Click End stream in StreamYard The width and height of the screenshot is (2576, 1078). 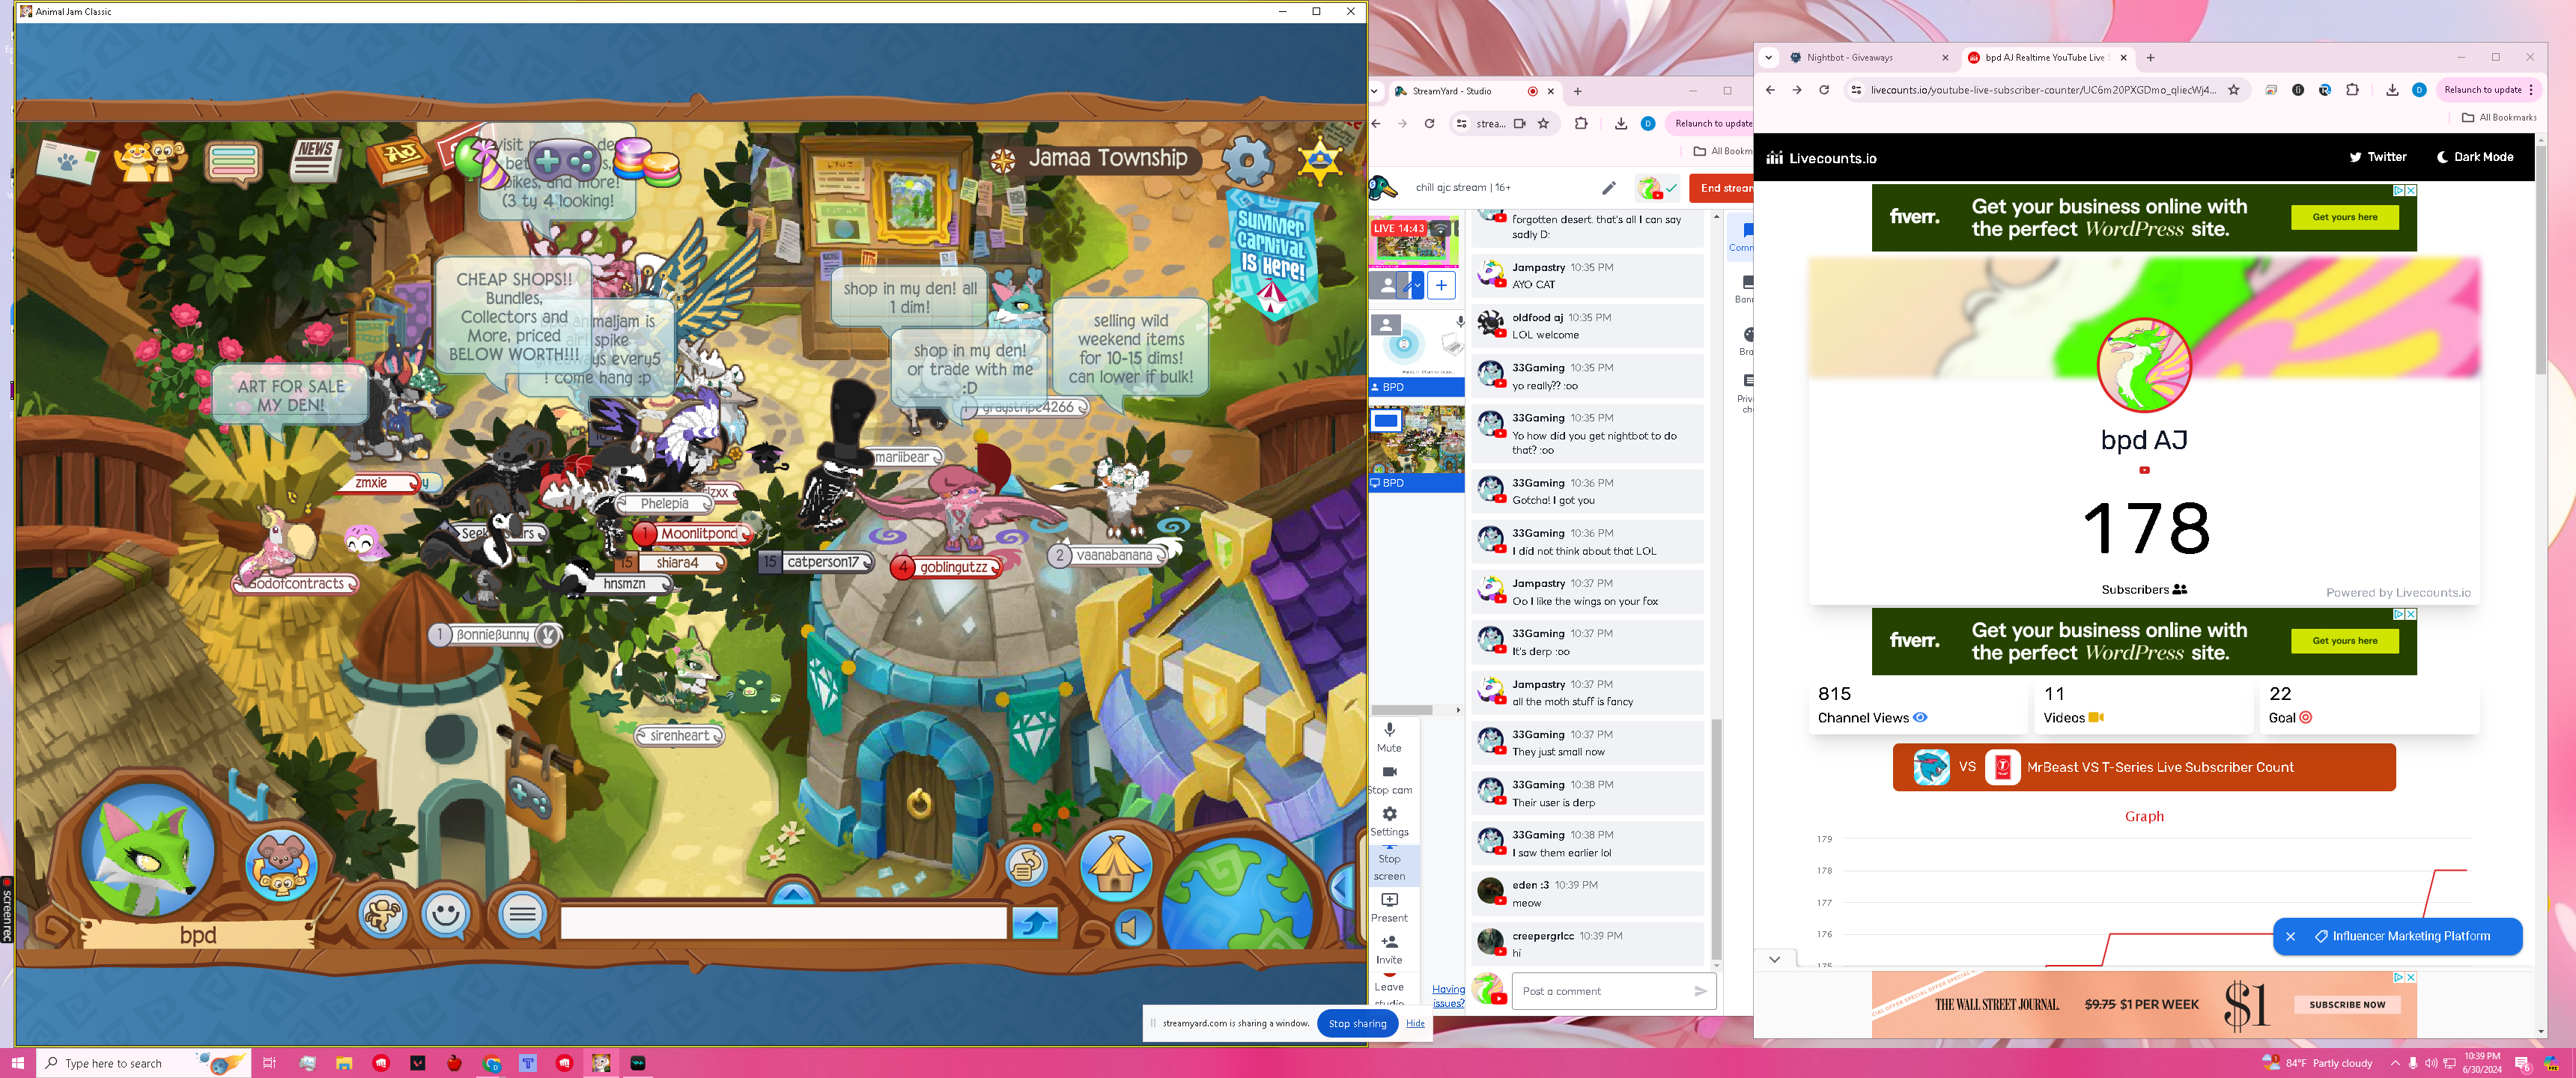1722,188
